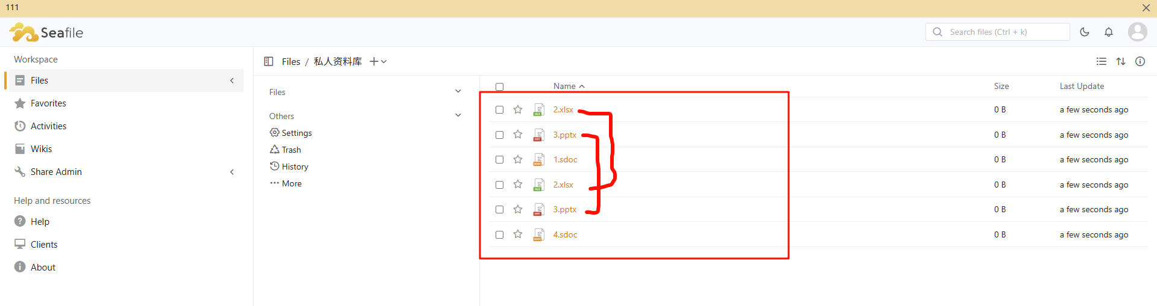
Task: Star the 1.sdoc file
Action: pyautogui.click(x=518, y=159)
